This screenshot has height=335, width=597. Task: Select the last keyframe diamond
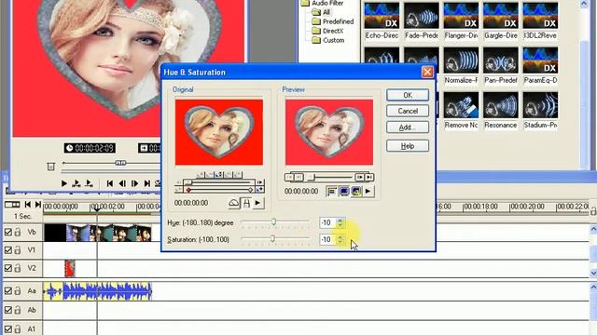coord(250,190)
